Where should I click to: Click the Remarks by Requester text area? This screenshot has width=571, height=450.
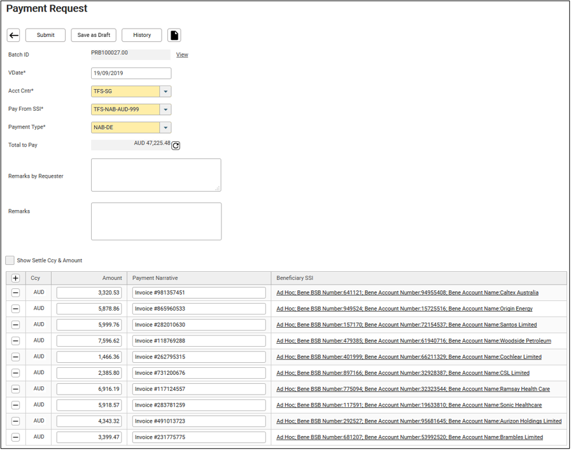click(156, 175)
